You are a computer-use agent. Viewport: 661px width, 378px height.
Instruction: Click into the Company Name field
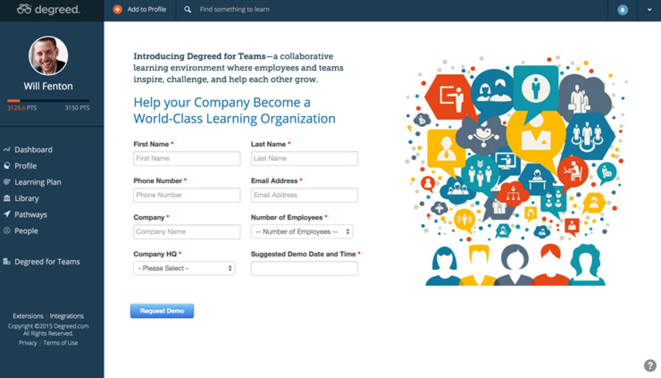[187, 231]
